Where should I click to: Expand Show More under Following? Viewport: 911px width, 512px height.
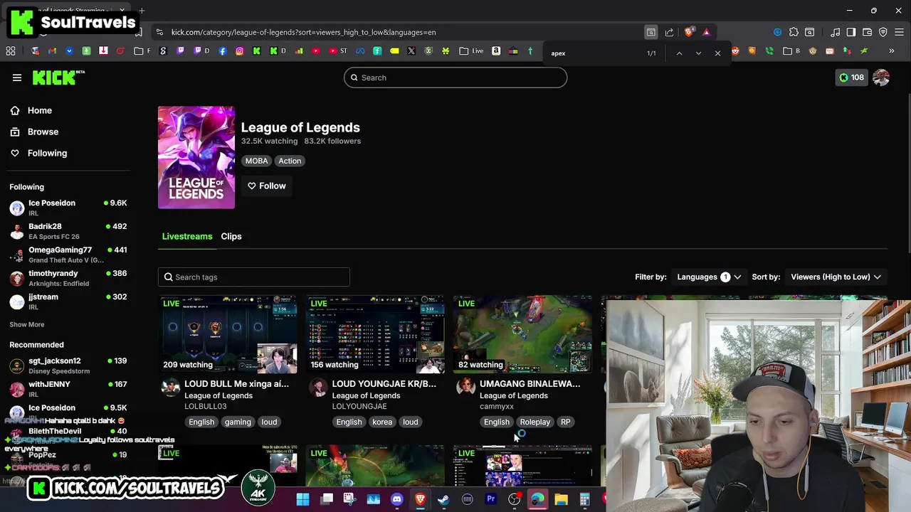point(26,324)
